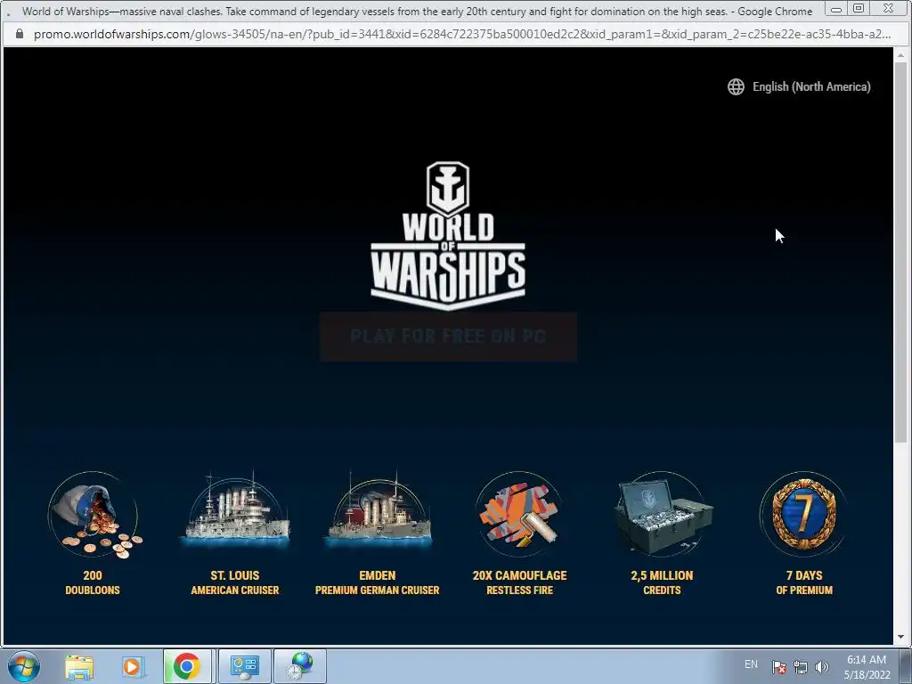Click the scrollbar down arrow
The height and width of the screenshot is (684, 912).
click(x=900, y=638)
